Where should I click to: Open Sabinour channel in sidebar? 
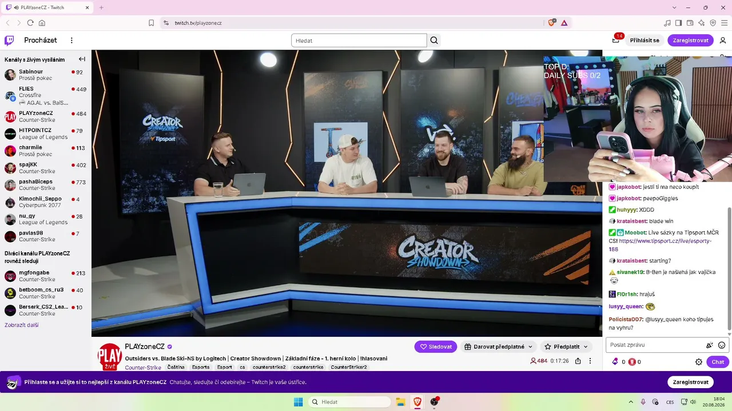(x=46, y=75)
